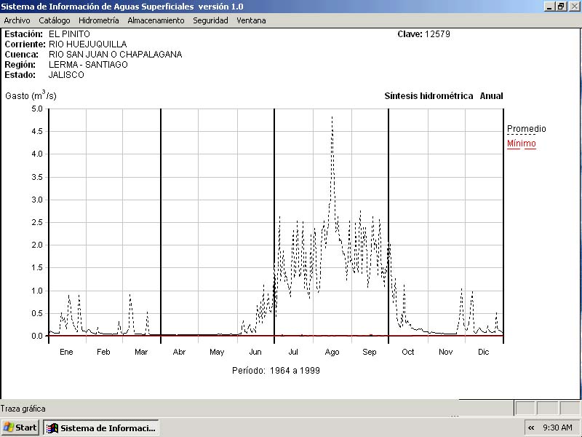Click the Período 1964 a 1999 text
The width and height of the screenshot is (582, 437).
pyautogui.click(x=276, y=370)
